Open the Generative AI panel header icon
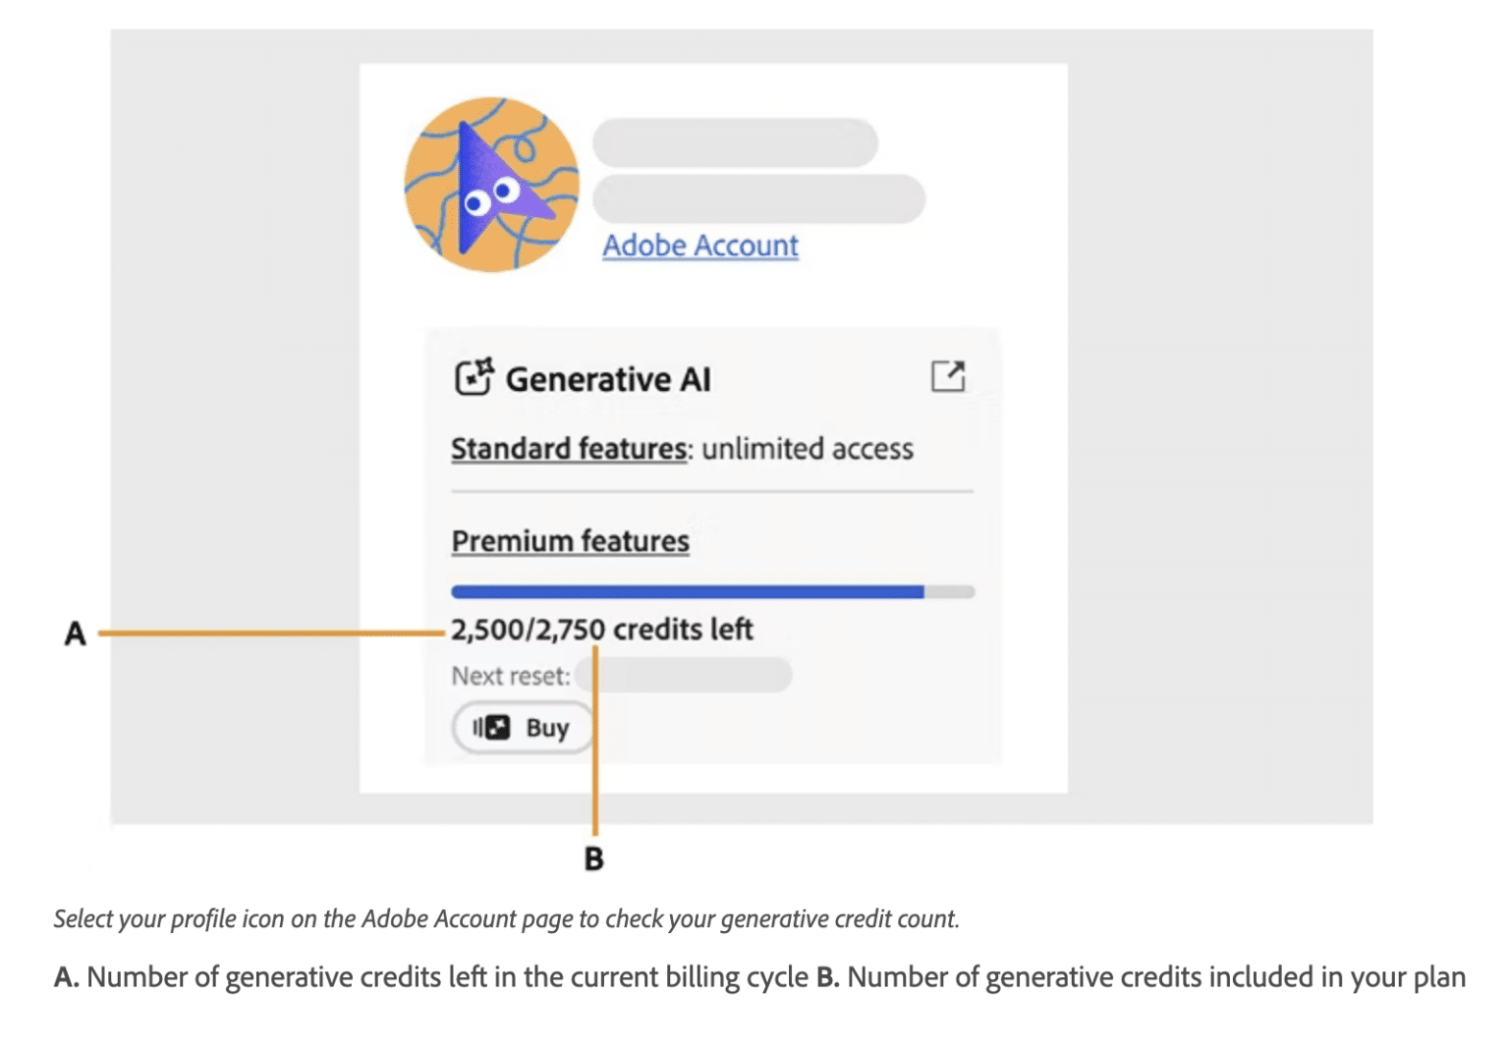Viewport: 1509px width, 1048px height. 475,374
